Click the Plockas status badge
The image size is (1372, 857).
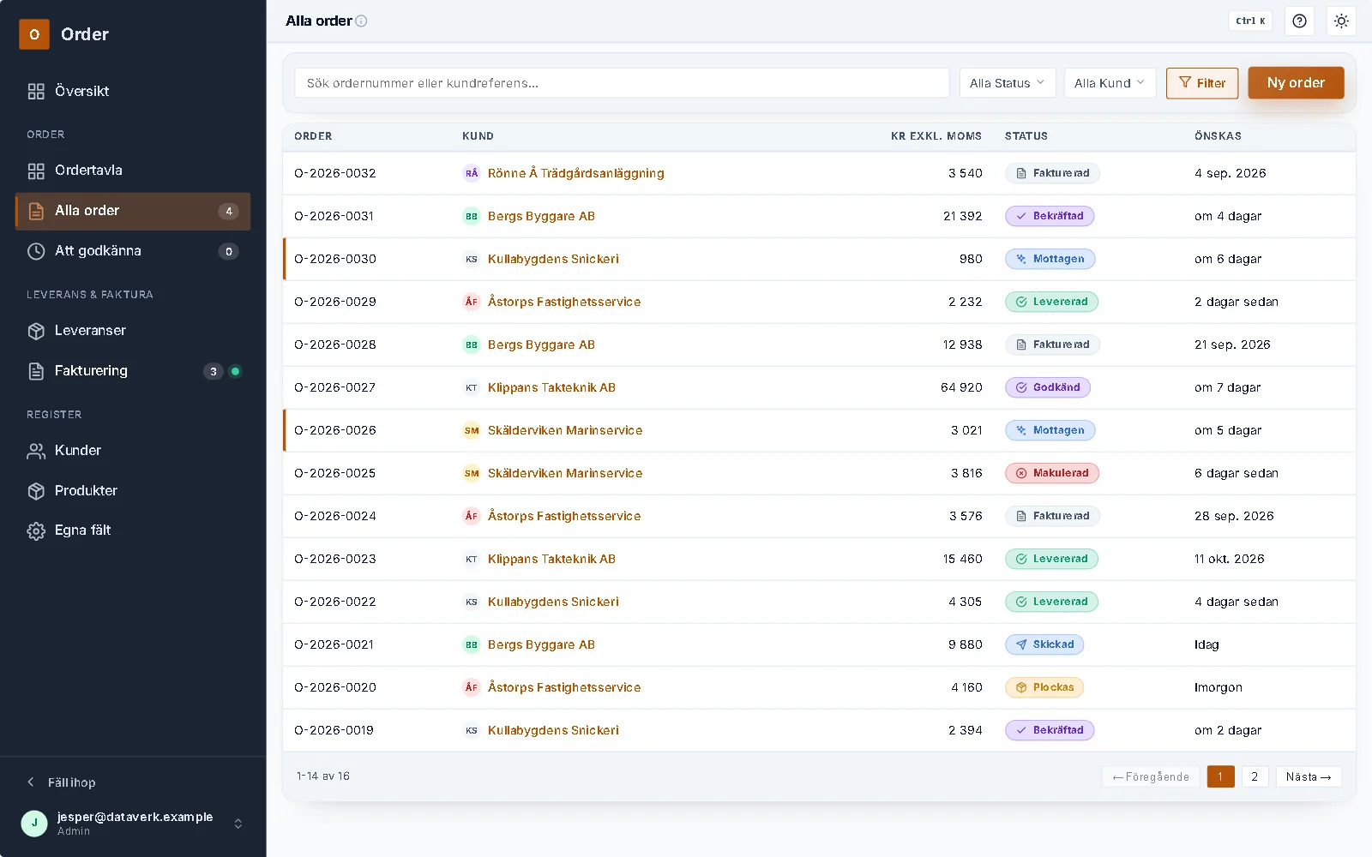click(1044, 687)
